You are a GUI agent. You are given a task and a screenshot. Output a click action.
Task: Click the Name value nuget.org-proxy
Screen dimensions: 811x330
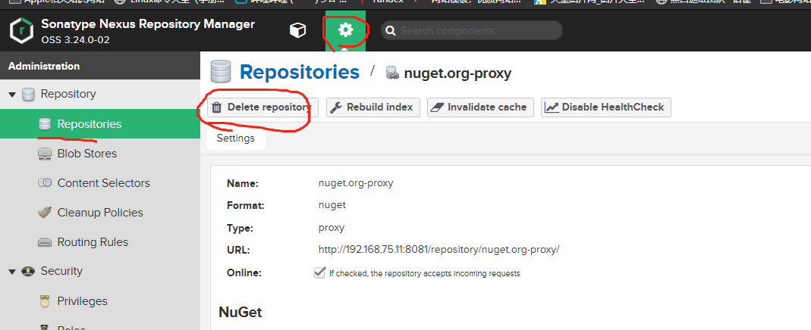coord(356,183)
